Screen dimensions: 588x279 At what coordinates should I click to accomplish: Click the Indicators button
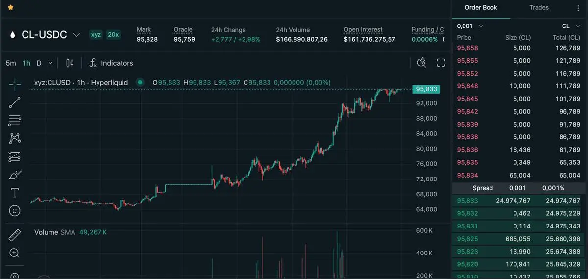pos(111,63)
